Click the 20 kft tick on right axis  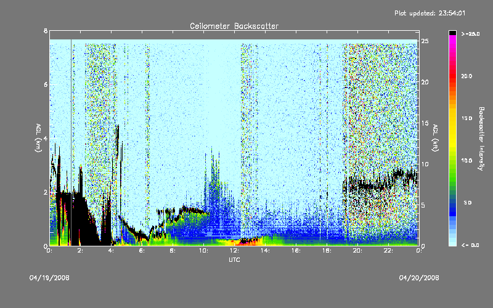[425, 82]
